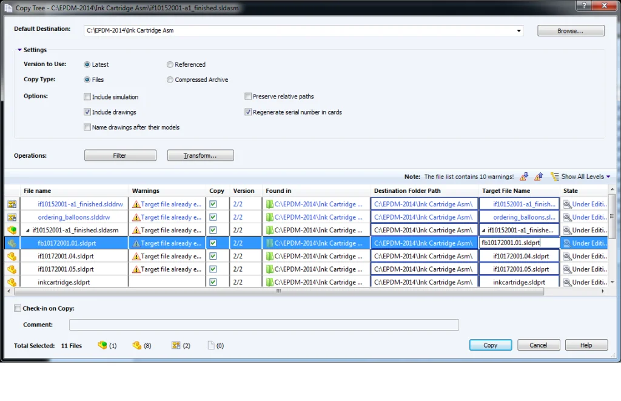Click the drawings counter icon showing (2)
Screen dimensions: 621x401
177,345
